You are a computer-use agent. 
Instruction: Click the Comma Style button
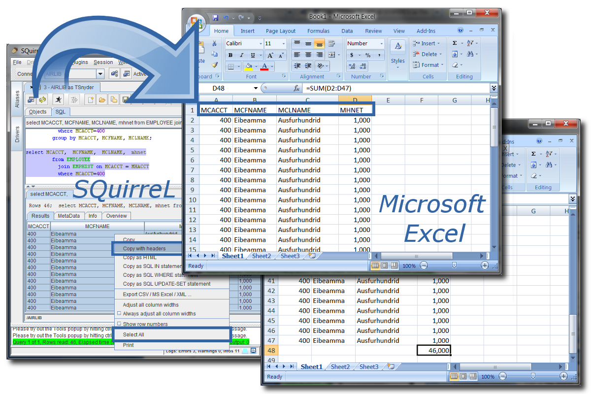pos(380,55)
